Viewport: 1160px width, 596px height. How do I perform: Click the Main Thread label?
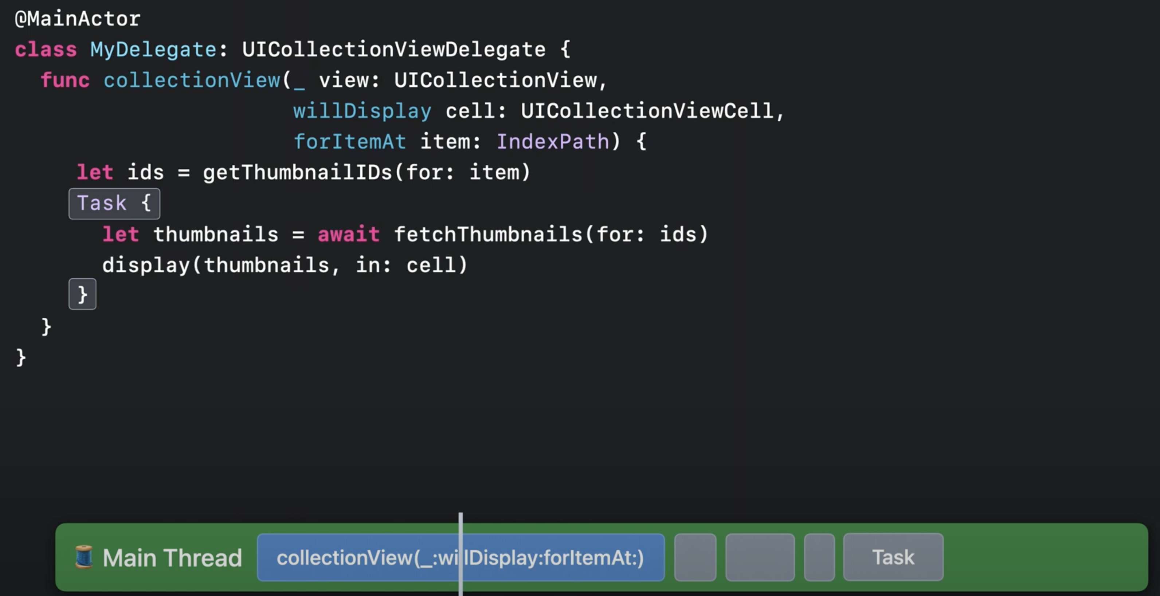(x=172, y=558)
